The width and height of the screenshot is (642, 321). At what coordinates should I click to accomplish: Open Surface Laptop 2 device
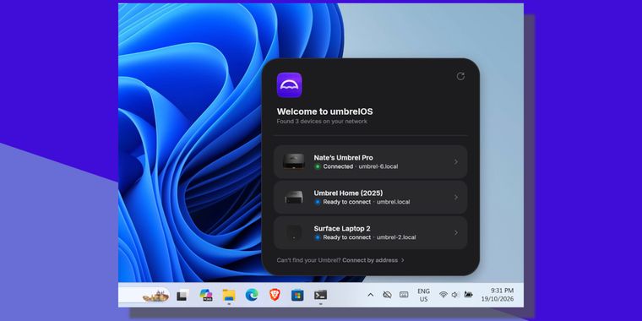click(371, 232)
